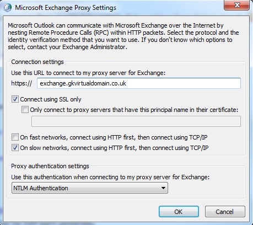This screenshot has width=253, height=225.
Task: Click the proxy server URL input field
Action: (x=139, y=83)
